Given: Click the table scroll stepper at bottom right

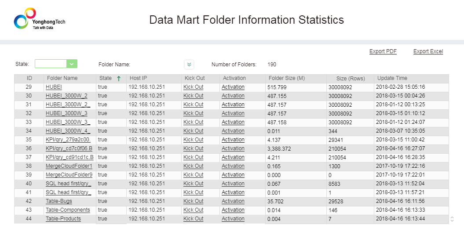Looking at the screenshot, I should 452,219.
